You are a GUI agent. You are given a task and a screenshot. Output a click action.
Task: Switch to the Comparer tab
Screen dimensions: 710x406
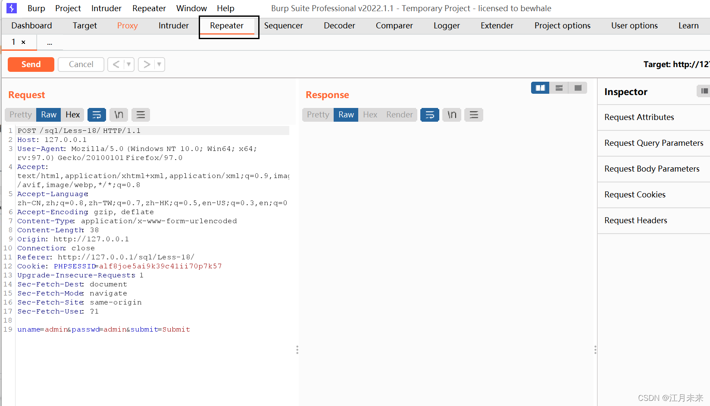pyautogui.click(x=394, y=26)
